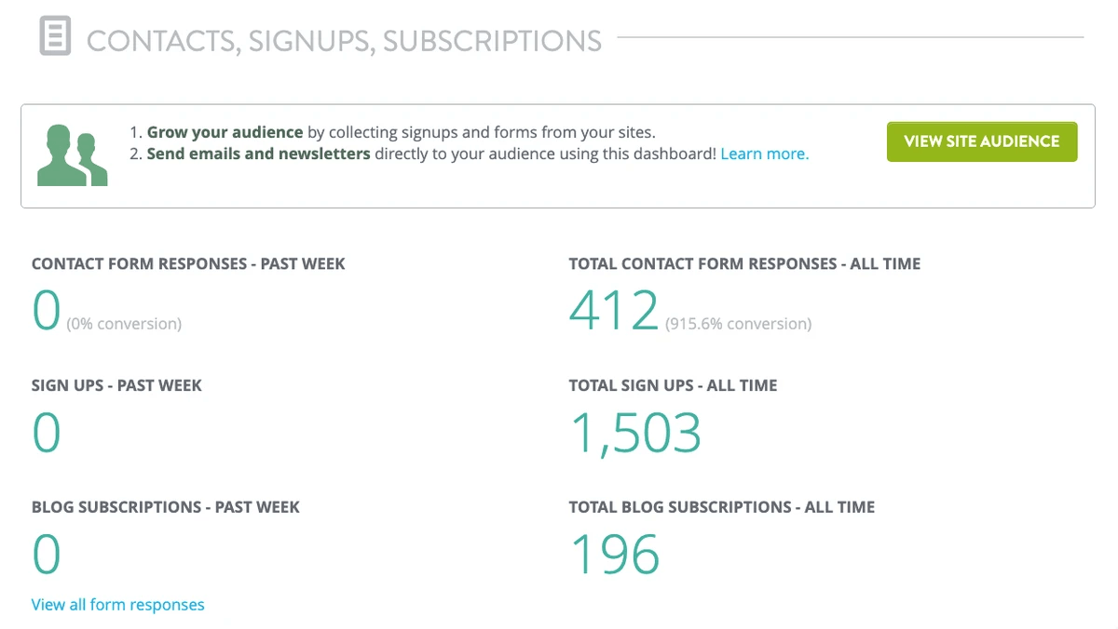The width and height of the screenshot is (1118, 629).
Task: Click the total blog subscriptions number 196
Action: (x=616, y=554)
